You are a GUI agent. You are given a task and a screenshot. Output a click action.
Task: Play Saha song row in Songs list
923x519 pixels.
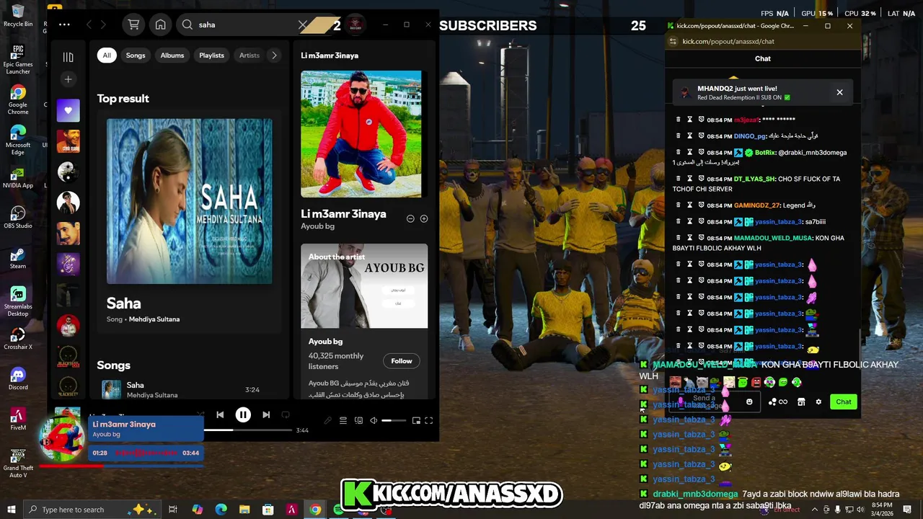point(189,390)
